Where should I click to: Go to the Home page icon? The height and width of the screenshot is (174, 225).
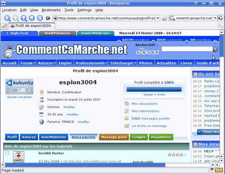point(31,18)
